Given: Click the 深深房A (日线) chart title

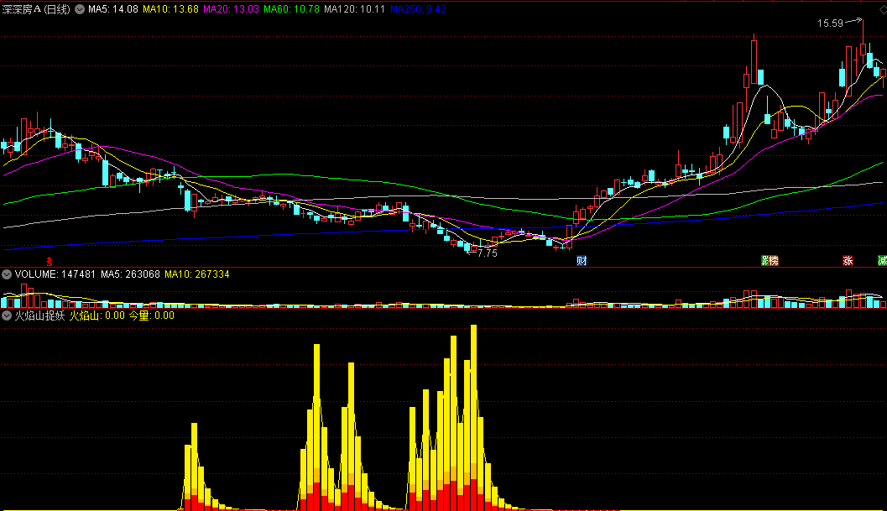Looking at the screenshot, I should (x=36, y=9).
